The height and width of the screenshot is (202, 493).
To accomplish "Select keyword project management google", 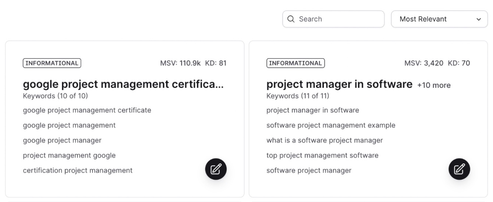I will (69, 155).
